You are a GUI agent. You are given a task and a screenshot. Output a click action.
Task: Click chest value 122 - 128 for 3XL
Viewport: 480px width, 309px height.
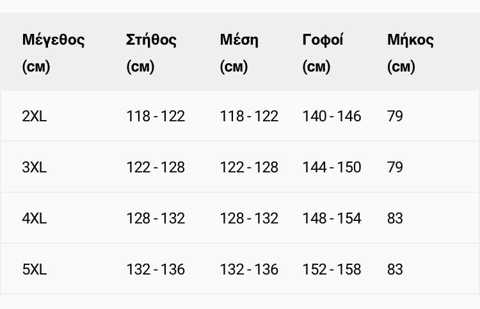(x=156, y=167)
